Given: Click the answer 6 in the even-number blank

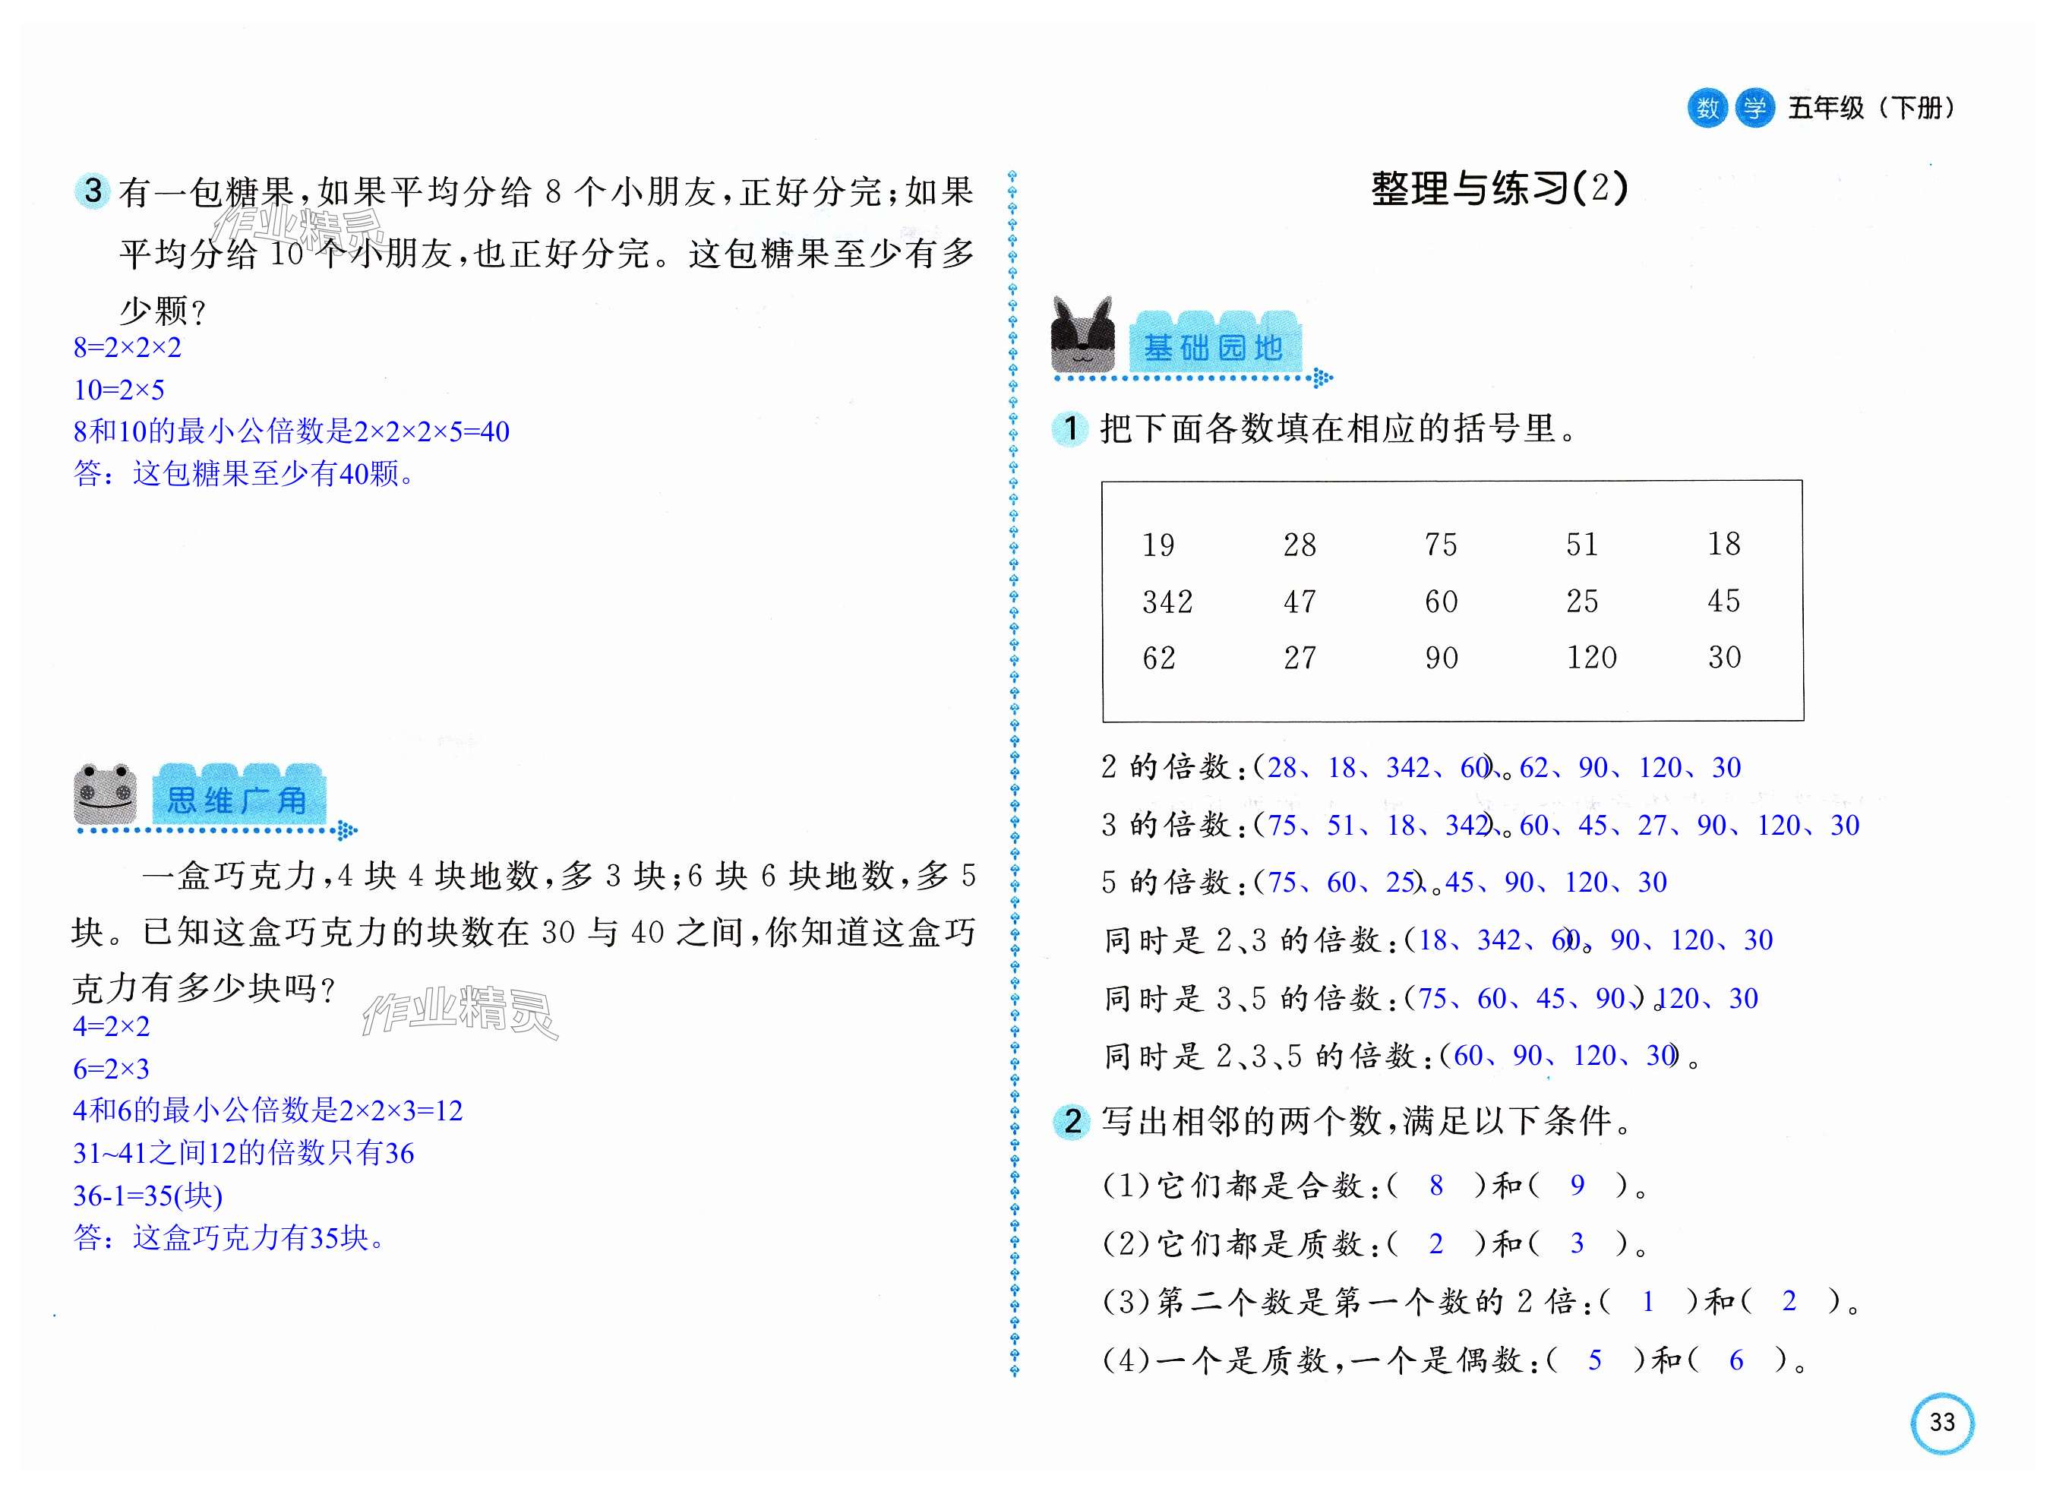Looking at the screenshot, I should point(1736,1360).
